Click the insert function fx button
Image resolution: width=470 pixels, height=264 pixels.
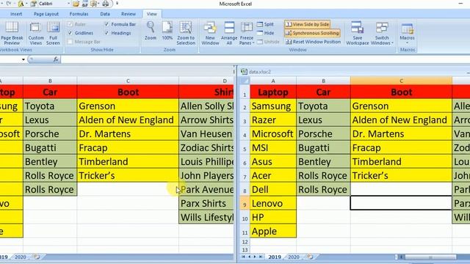click(56, 59)
